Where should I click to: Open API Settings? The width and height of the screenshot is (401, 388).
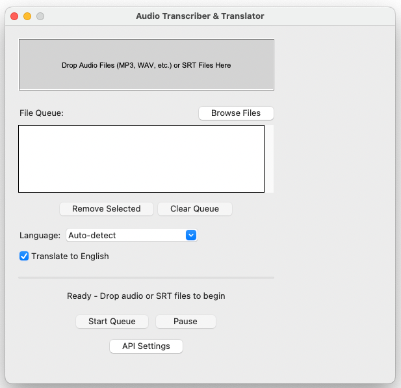(x=146, y=346)
